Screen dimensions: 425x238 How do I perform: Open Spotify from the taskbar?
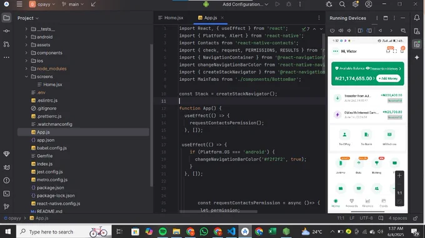click(162, 232)
